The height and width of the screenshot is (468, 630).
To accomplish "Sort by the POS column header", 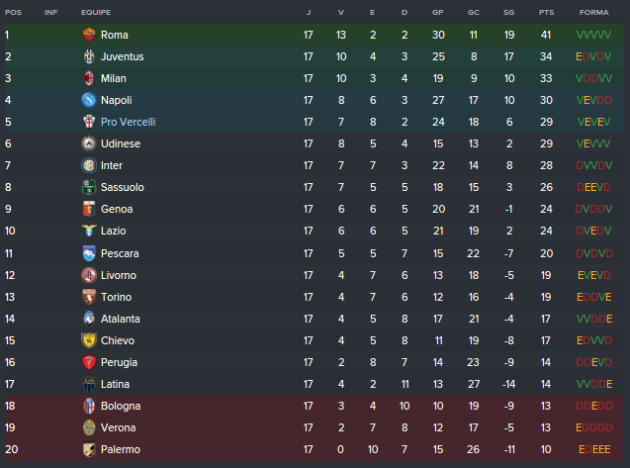I will [x=12, y=12].
